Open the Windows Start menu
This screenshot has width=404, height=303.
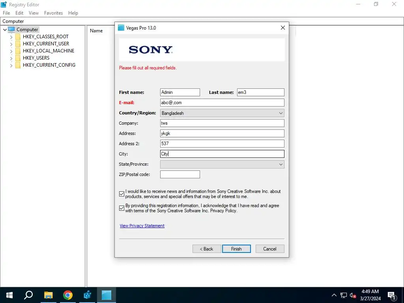(9, 295)
